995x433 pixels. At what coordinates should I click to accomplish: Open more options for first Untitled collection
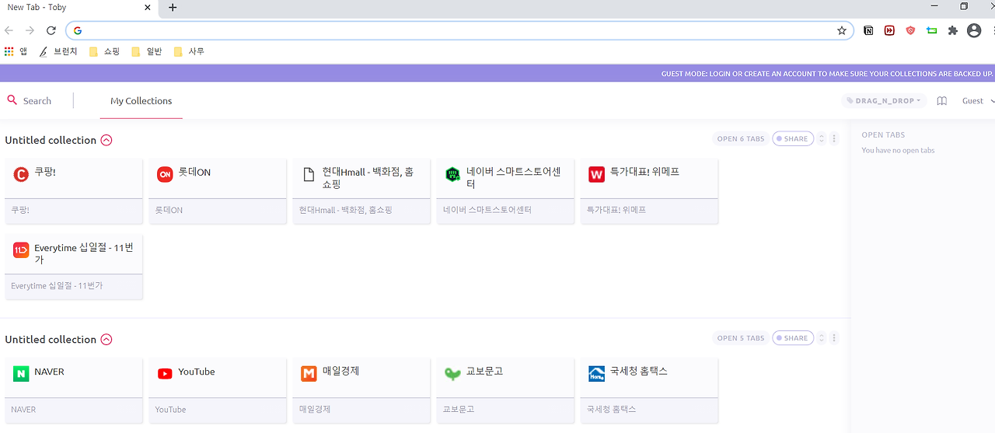834,139
